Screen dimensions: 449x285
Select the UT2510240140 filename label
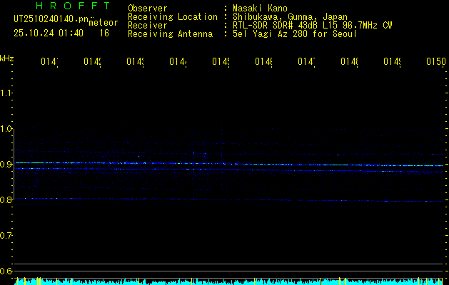pyautogui.click(x=49, y=18)
